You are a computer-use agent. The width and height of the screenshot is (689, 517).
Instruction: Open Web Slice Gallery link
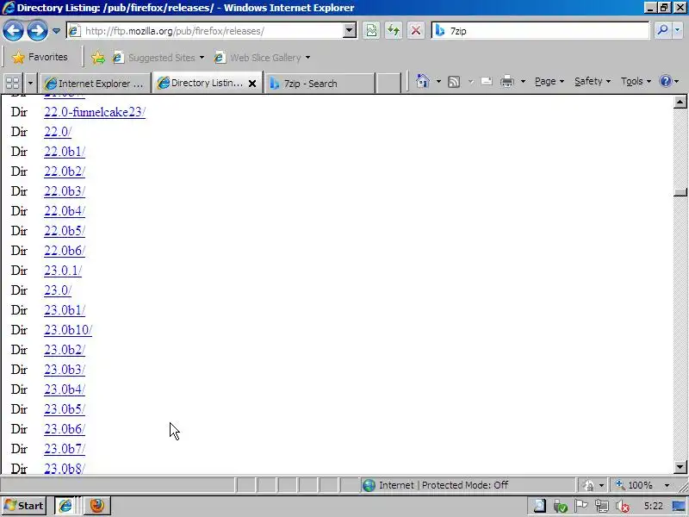pyautogui.click(x=263, y=58)
